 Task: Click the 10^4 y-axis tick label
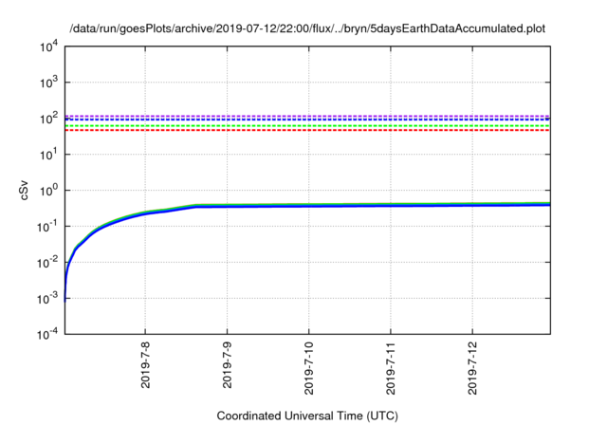(48, 46)
